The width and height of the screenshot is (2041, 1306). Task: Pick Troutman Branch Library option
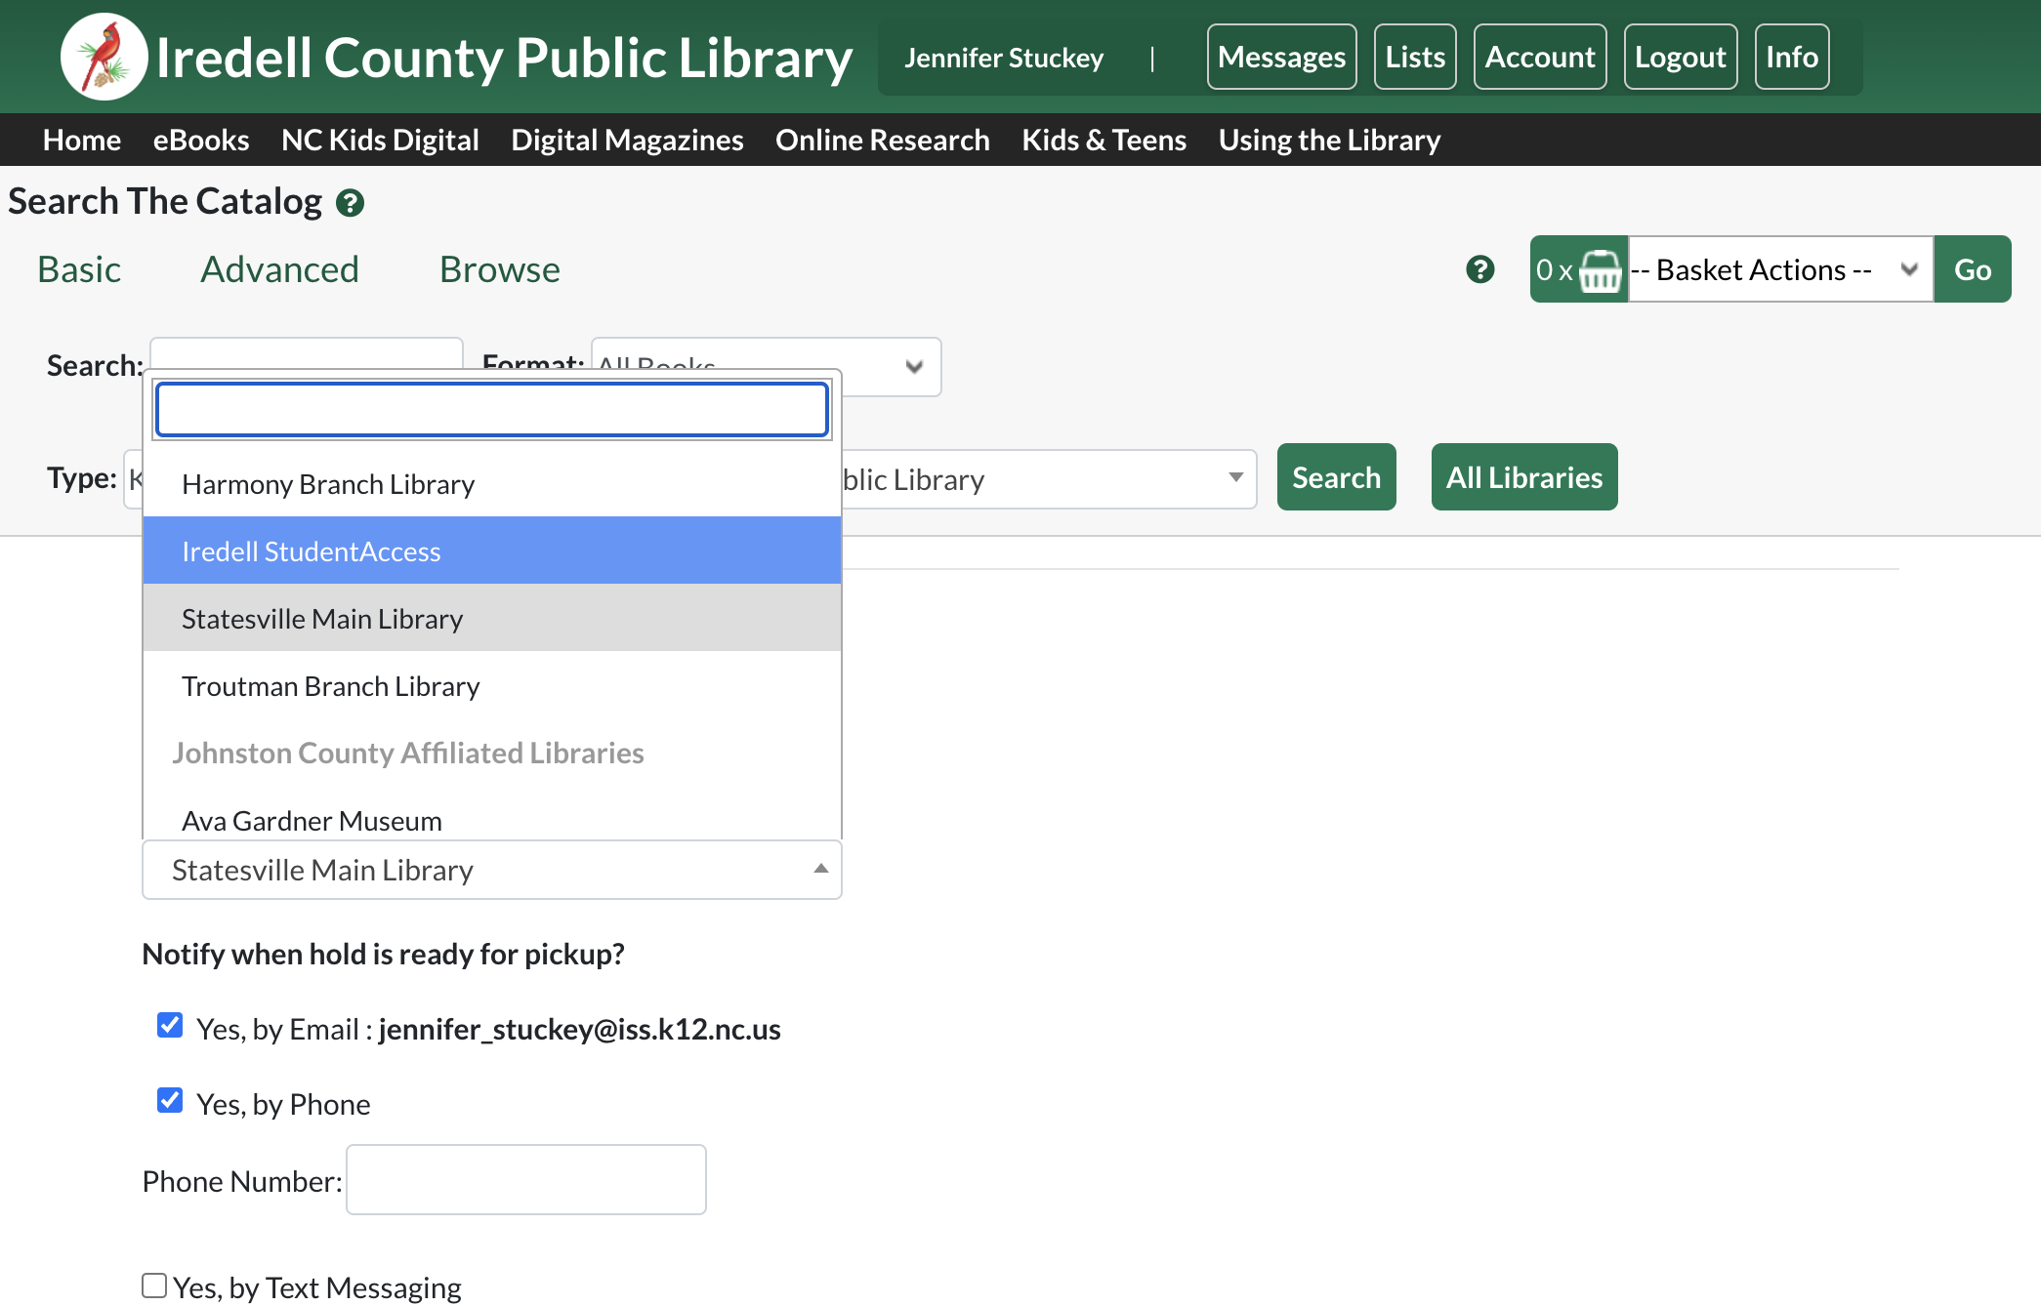pyautogui.click(x=492, y=685)
